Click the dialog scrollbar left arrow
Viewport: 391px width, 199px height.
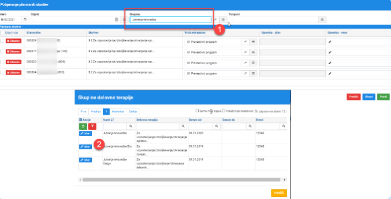(80, 179)
